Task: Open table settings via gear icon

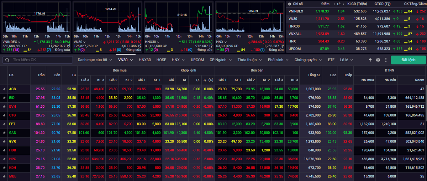Action: 378,60
